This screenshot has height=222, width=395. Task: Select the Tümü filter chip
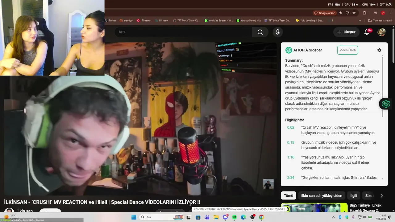[289, 195]
